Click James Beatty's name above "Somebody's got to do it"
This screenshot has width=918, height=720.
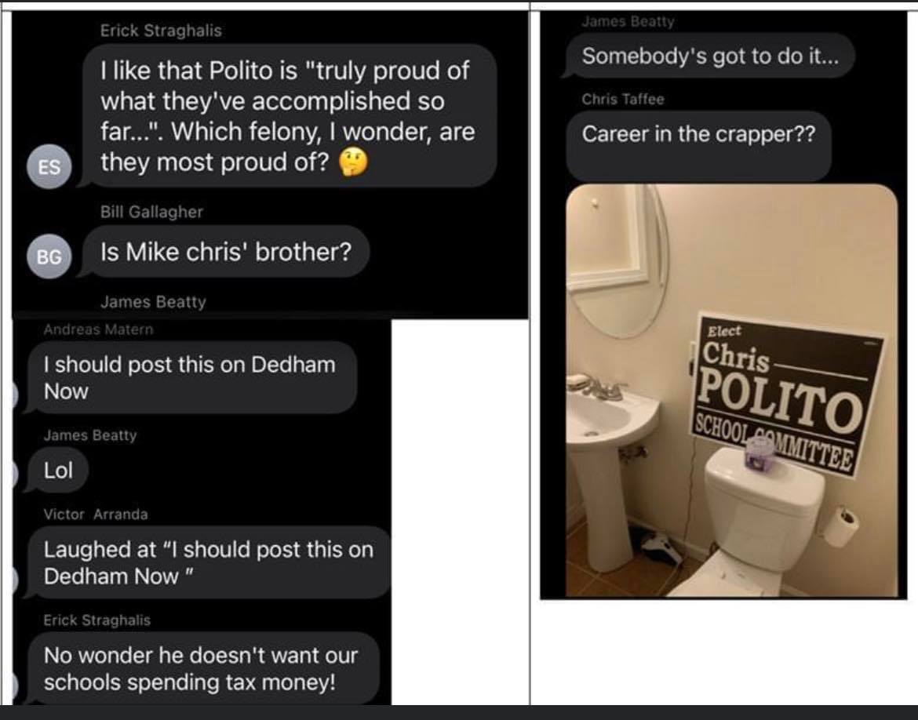point(628,22)
